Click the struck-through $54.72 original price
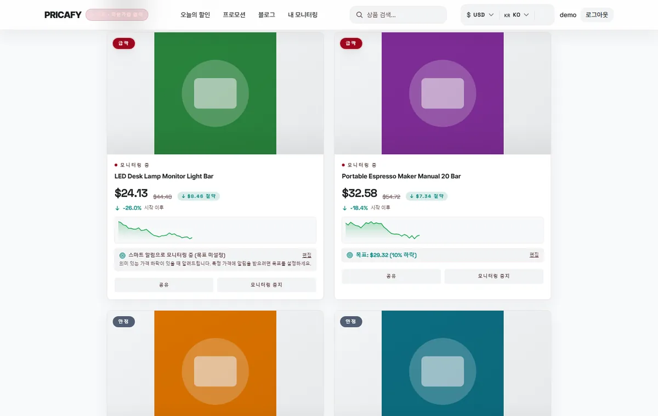658x416 pixels. [392, 196]
